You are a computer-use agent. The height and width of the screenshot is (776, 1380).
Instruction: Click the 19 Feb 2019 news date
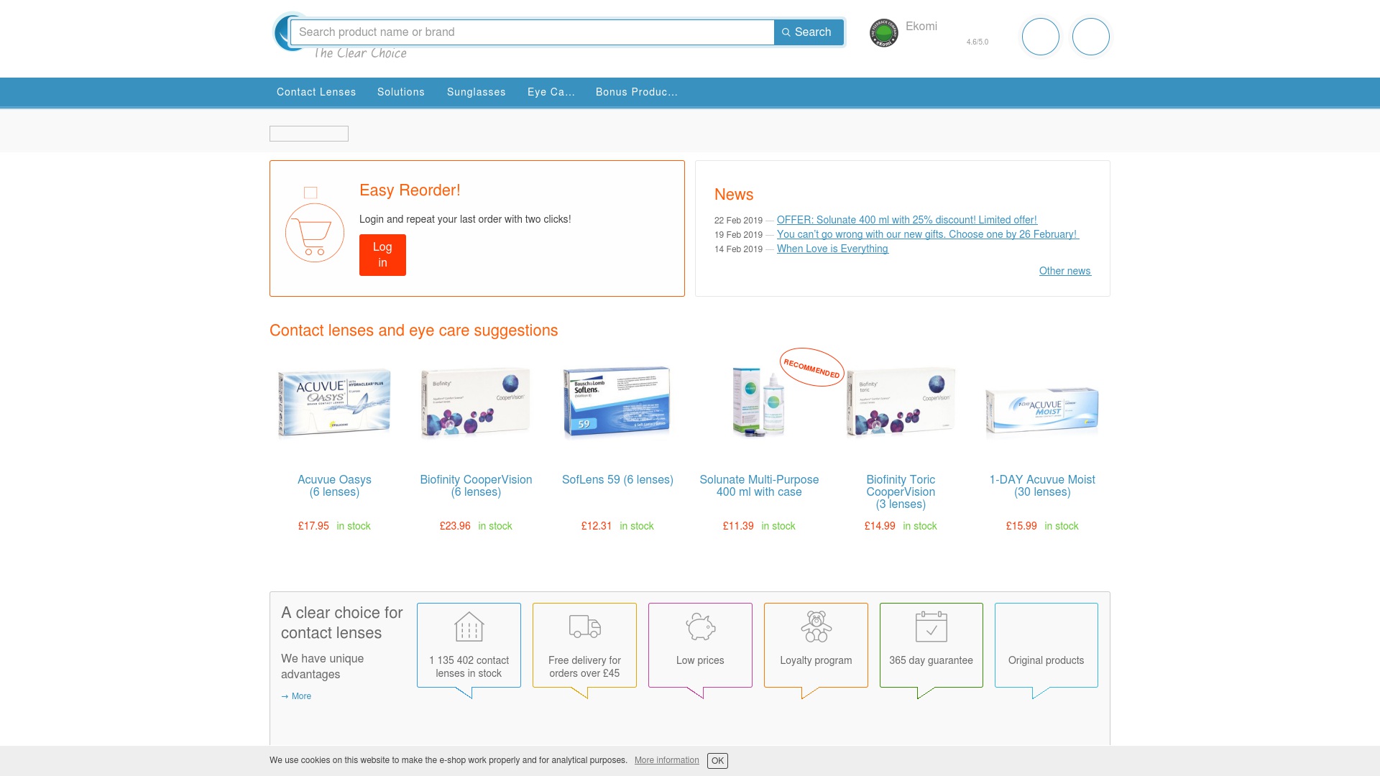click(x=738, y=235)
